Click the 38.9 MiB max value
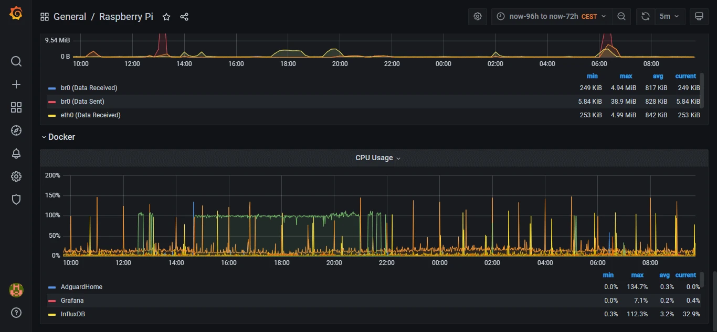Screen dimensions: 717x332 click(x=624, y=102)
